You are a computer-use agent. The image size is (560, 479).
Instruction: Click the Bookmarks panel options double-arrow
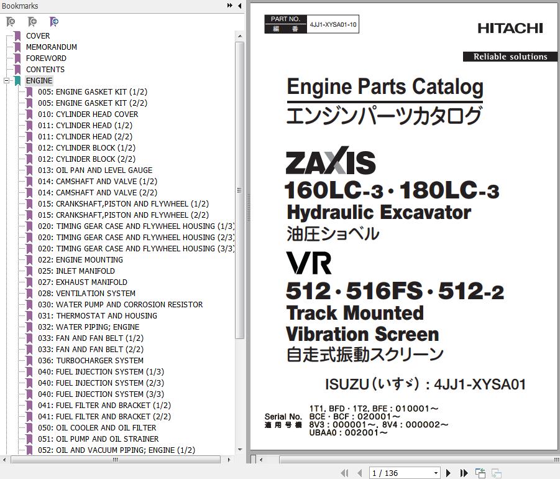229,6
